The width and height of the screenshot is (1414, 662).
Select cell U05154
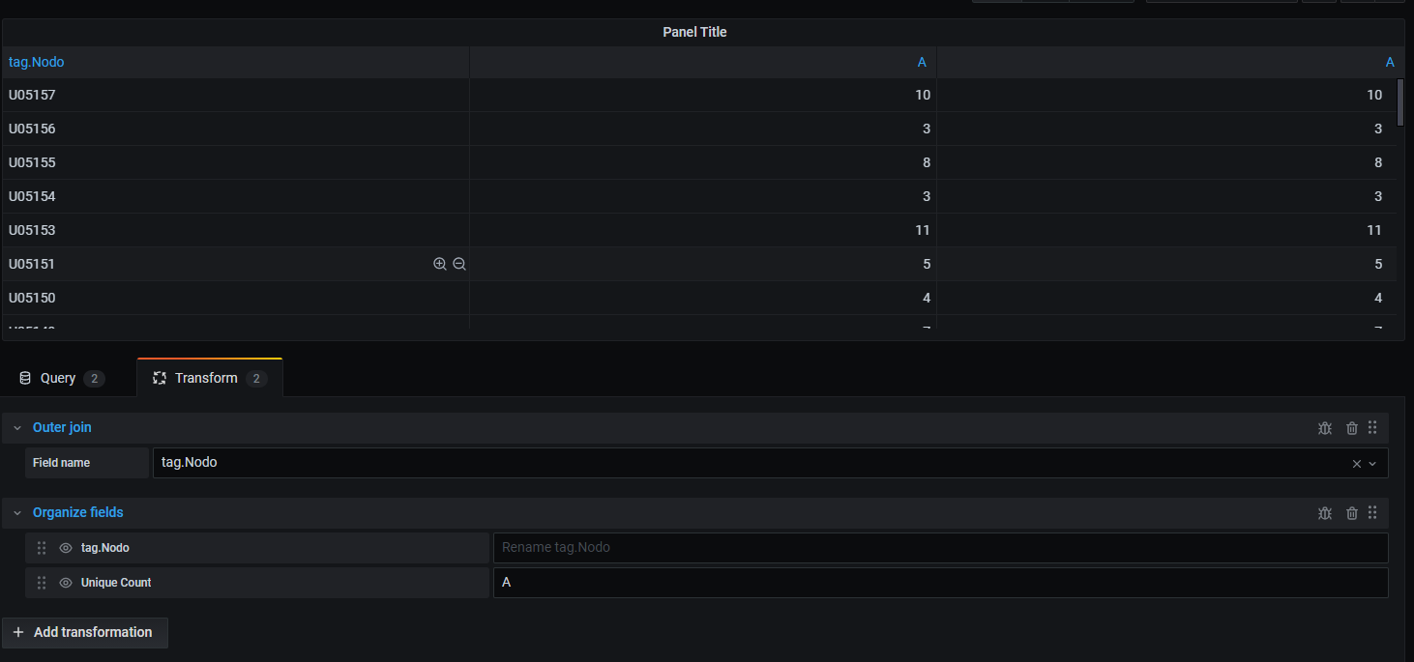tap(236, 196)
